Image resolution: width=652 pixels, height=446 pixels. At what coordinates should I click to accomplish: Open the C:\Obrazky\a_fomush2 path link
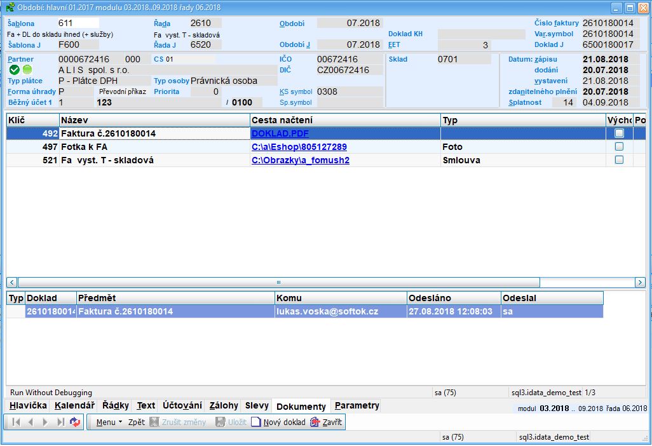300,160
